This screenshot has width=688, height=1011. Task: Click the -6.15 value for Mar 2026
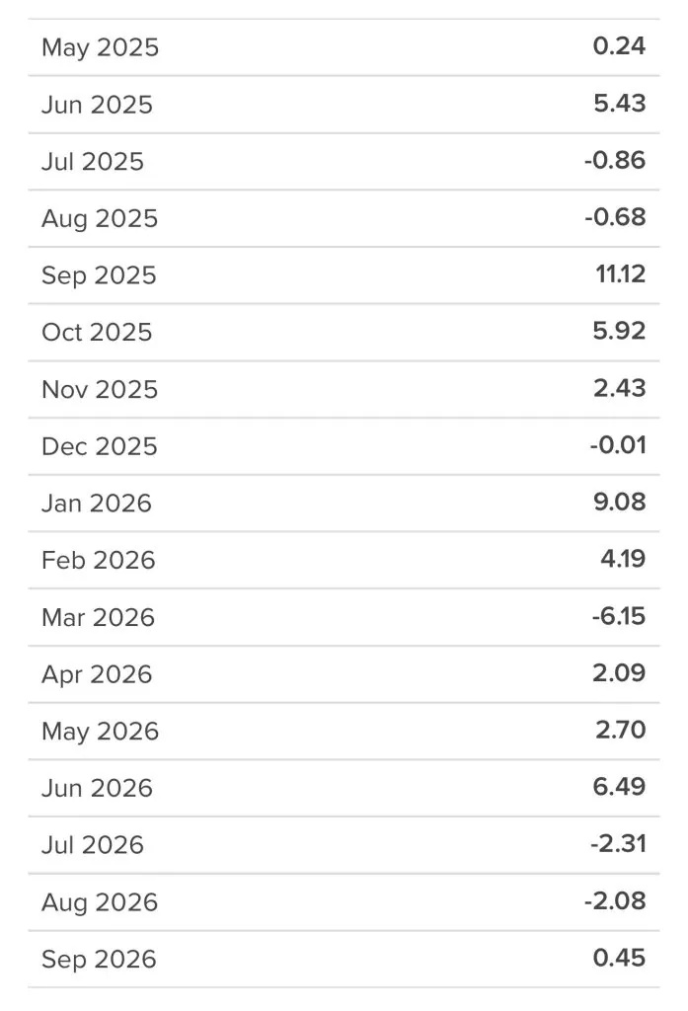[x=619, y=616]
